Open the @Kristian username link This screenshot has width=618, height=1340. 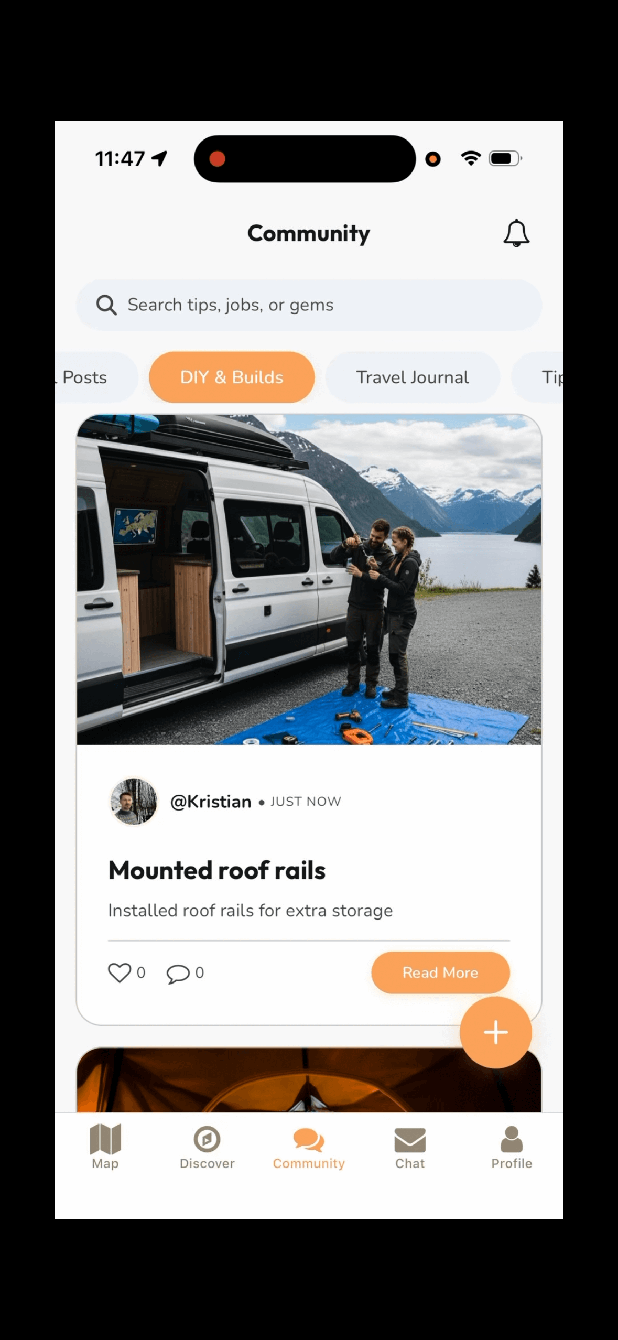211,802
